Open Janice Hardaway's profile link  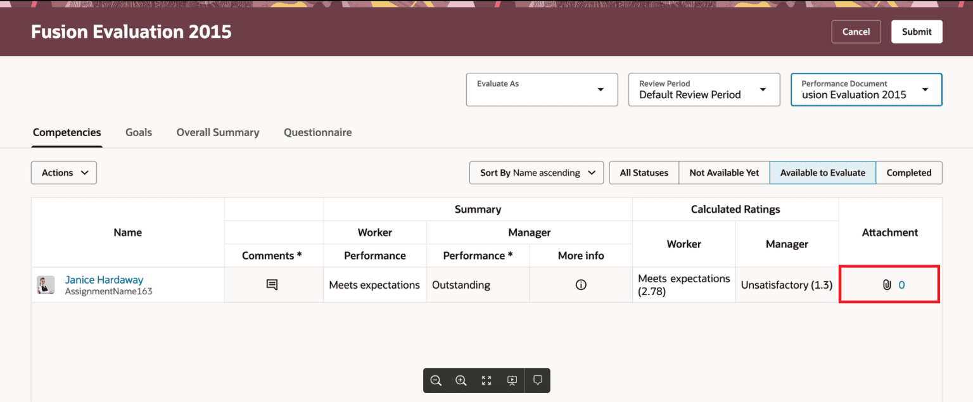coord(104,279)
